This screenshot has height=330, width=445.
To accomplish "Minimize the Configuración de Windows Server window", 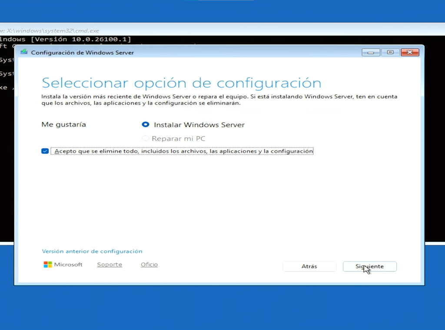I will [371, 52].
